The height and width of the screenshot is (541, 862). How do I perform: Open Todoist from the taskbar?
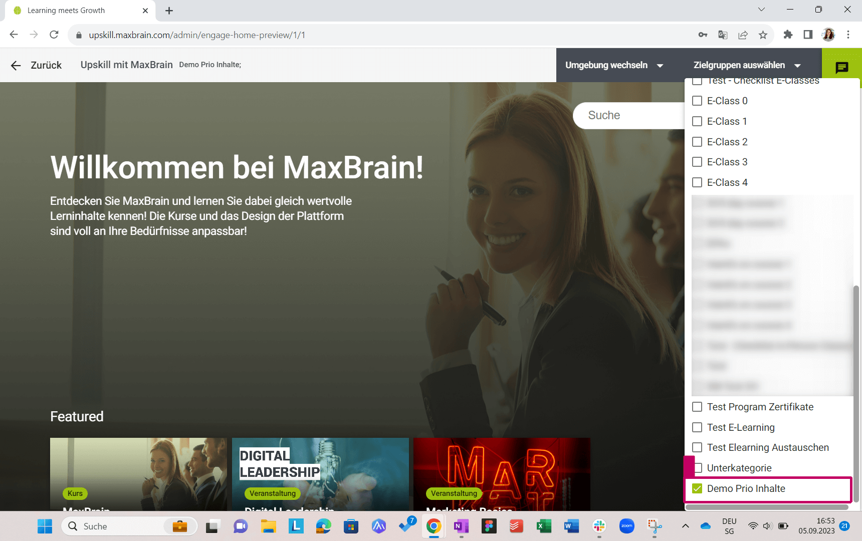pos(516,526)
